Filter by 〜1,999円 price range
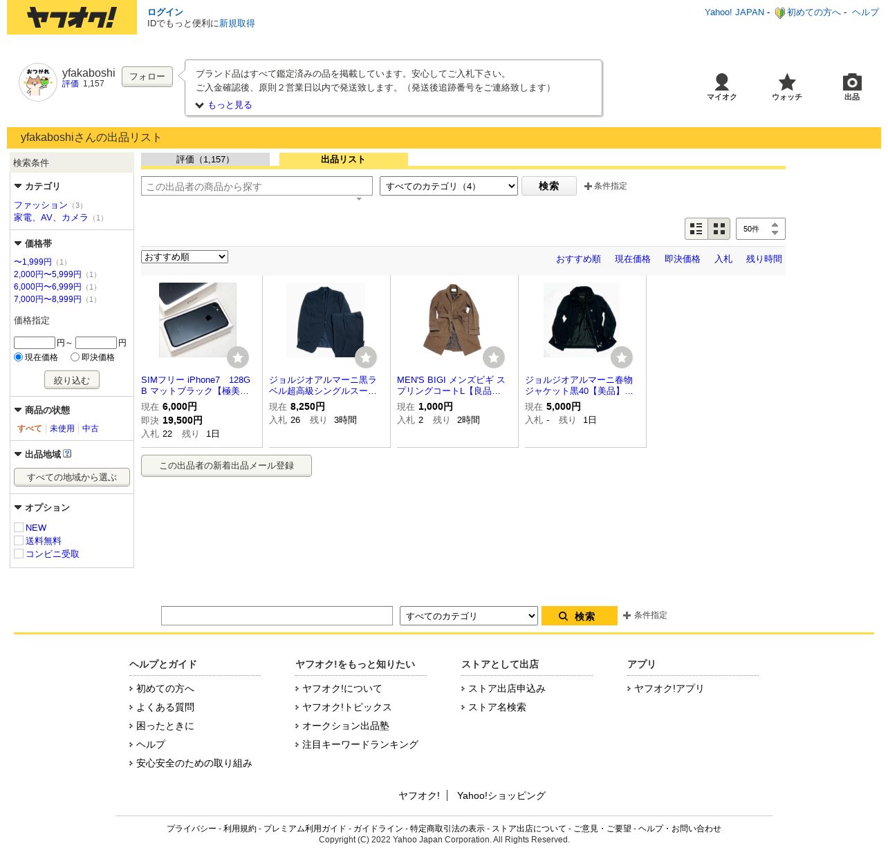This screenshot has width=888, height=859. [33, 262]
